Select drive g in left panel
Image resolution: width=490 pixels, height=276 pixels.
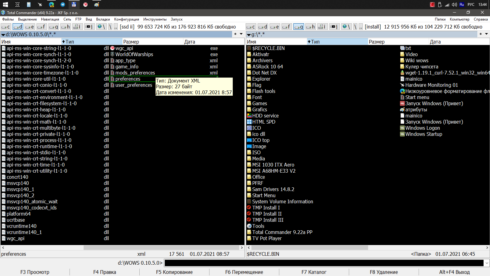coord(54,27)
